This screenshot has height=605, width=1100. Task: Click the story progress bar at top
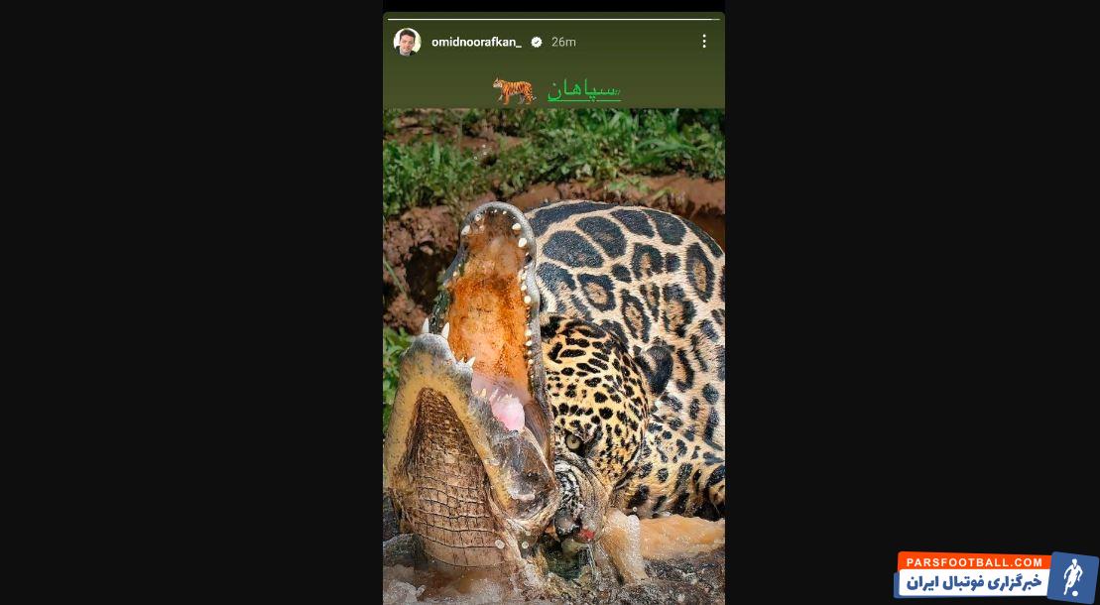coord(553,18)
